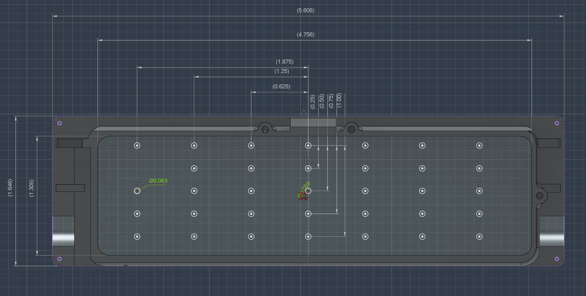Select the (0.625) spacing dimension
Viewport: 586px width, 296px height.
coord(281,86)
